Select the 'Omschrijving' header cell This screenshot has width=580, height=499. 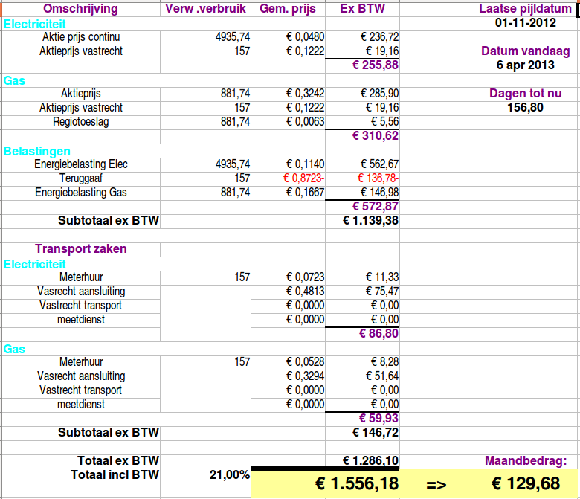[80, 8]
